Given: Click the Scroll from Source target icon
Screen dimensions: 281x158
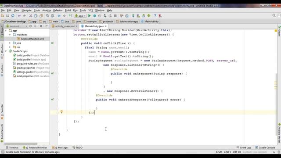Looking at the screenshot, I should 31,26.
